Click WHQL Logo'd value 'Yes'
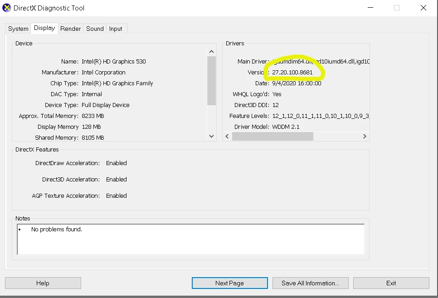This screenshot has width=438, height=298. 277,94
